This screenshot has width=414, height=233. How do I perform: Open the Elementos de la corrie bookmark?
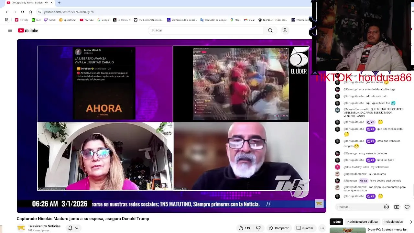(x=182, y=20)
